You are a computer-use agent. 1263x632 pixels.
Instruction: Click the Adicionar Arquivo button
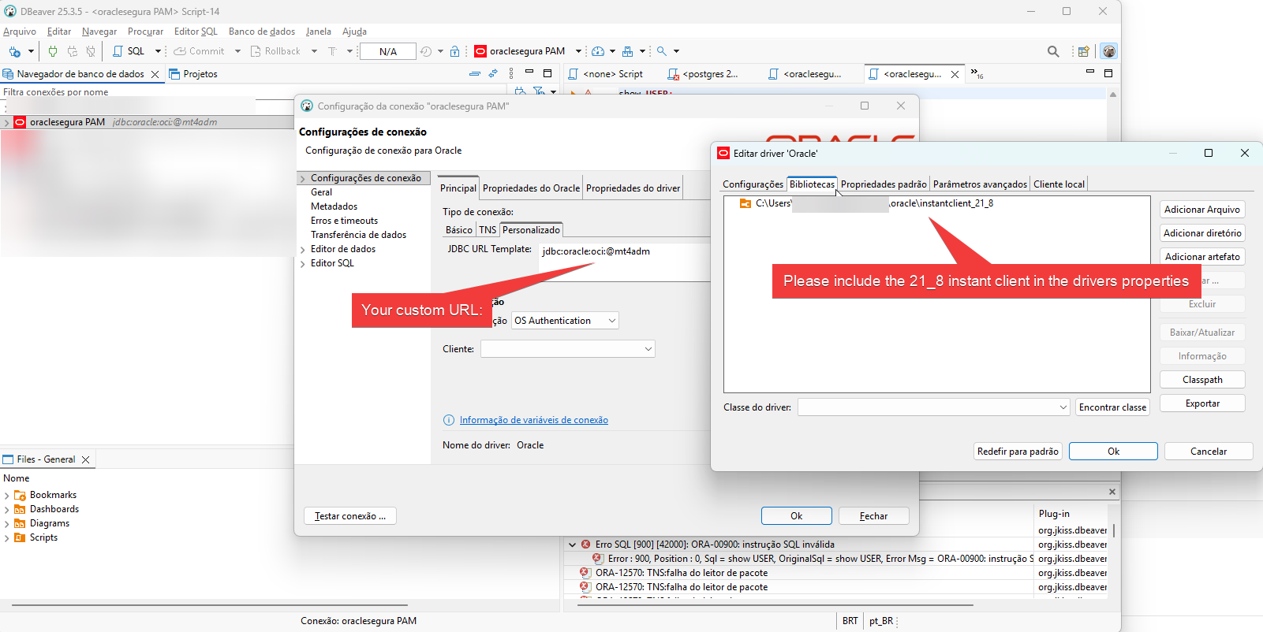pos(1201,210)
